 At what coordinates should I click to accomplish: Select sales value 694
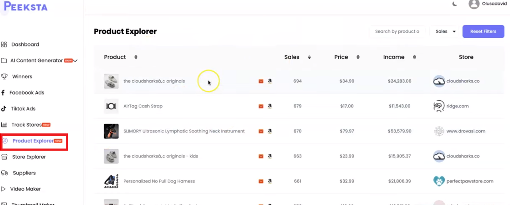(297, 81)
